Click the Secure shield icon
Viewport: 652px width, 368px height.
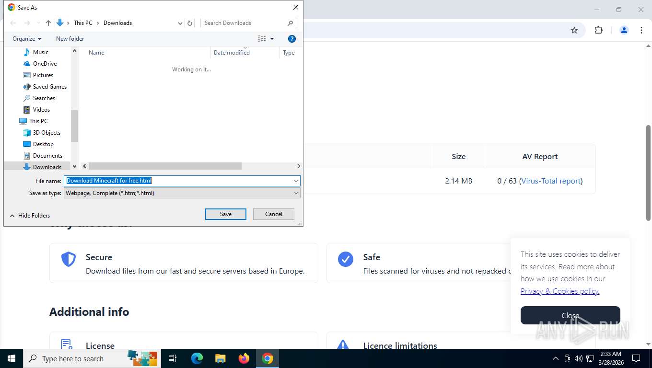coord(69,259)
